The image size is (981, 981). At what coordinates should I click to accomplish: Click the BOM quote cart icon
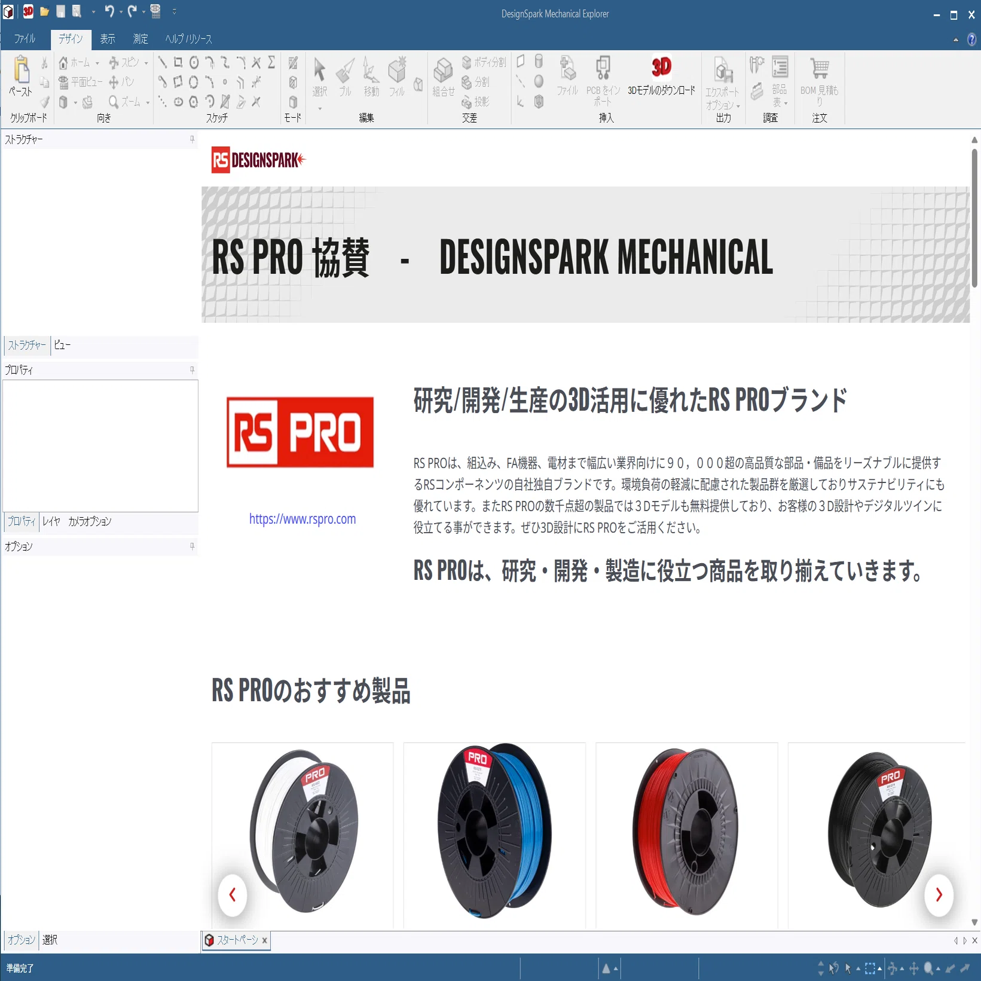tap(819, 68)
